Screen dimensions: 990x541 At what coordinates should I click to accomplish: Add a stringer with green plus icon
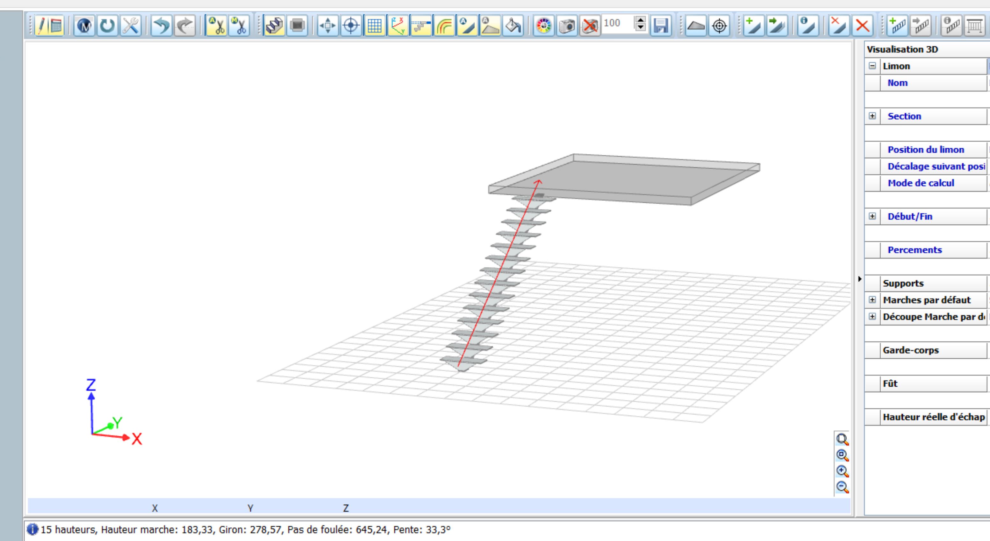pyautogui.click(x=754, y=26)
